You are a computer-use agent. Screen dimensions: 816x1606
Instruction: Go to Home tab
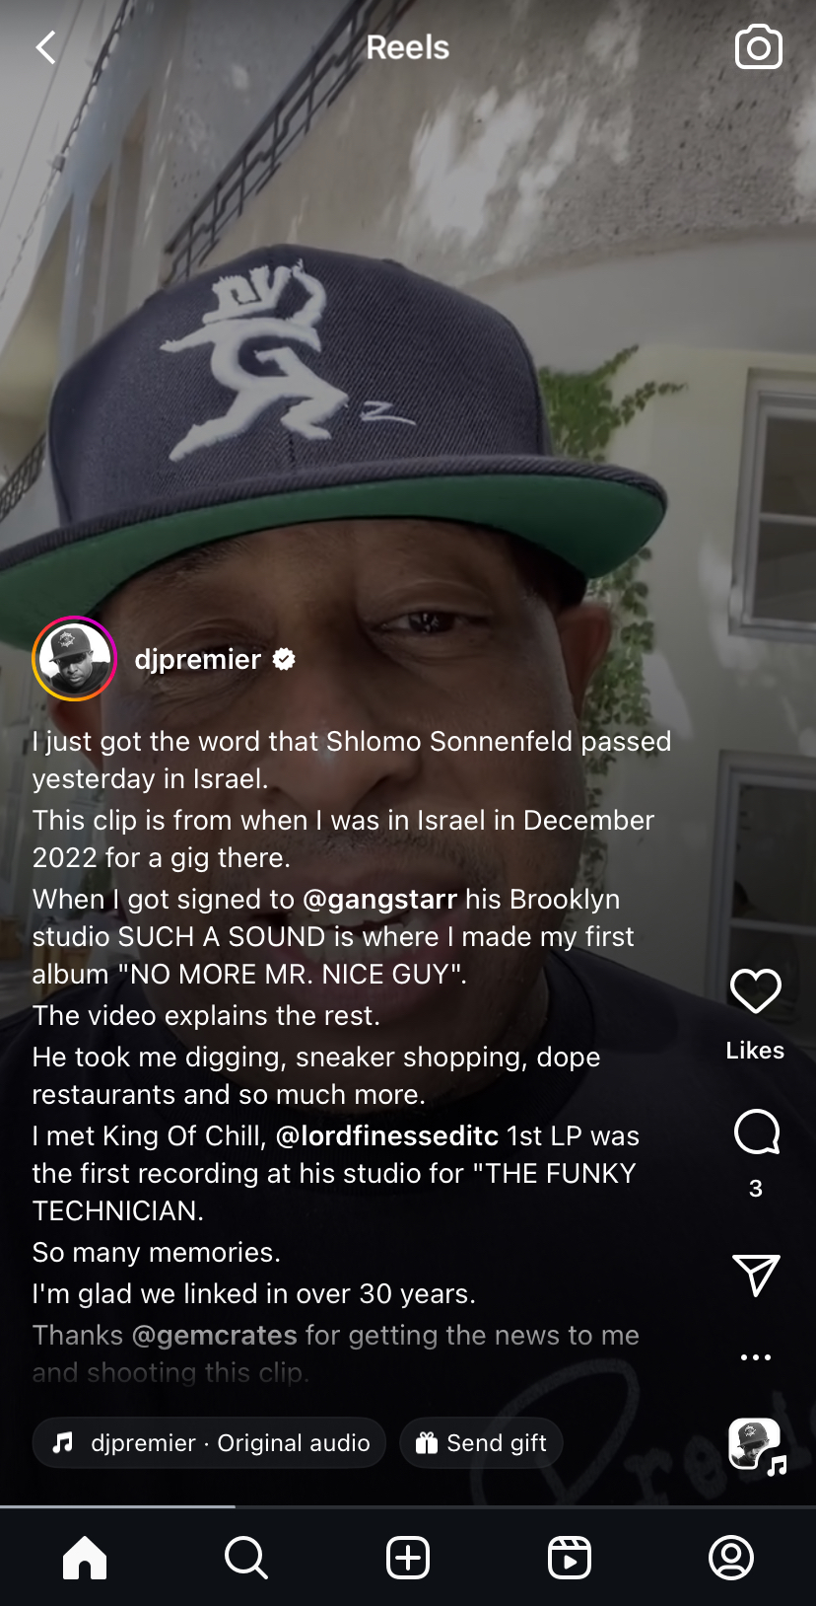85,1559
